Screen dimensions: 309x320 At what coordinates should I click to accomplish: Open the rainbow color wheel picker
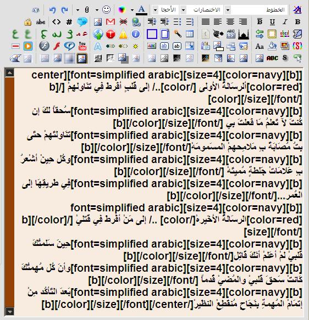[122, 9]
